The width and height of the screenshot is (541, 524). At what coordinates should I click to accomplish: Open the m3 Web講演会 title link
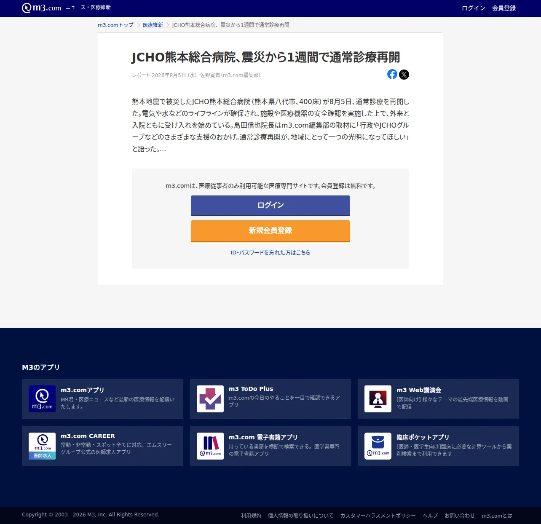[x=419, y=390]
